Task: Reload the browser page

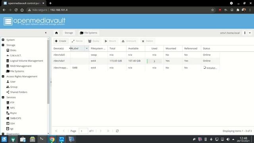Action: (x=16, y=10)
